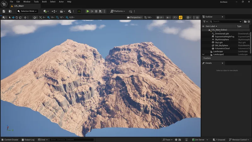The width and height of the screenshot is (252, 142).
Task: Click the Stop play button
Action: click(96, 11)
